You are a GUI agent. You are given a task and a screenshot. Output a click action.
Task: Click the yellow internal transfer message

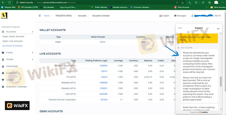198,38
